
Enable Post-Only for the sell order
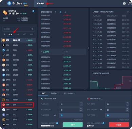118,120
